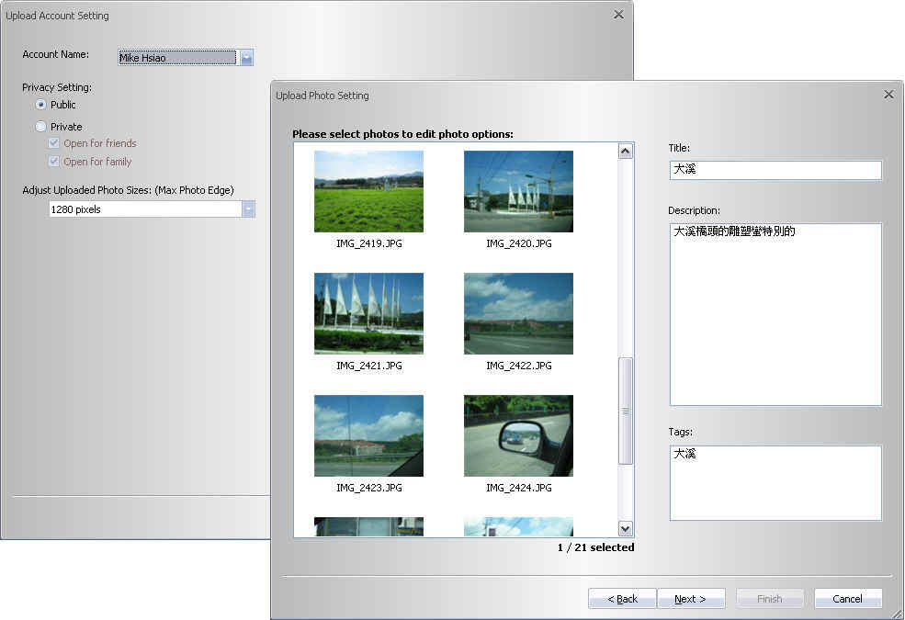Select the Public privacy radio button
This screenshot has height=620, width=905.
(40, 105)
